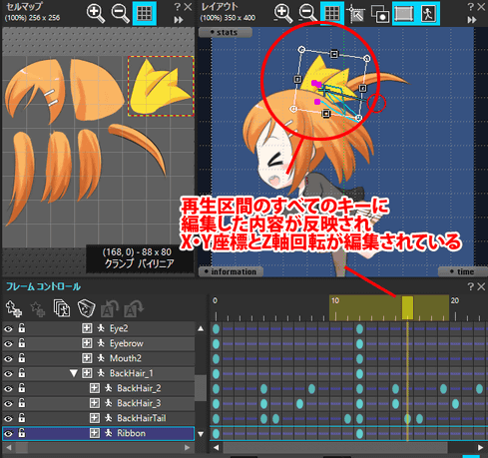This screenshot has width=488, height=458.
Task: Select the Eyebrow part row
Action: (x=99, y=343)
